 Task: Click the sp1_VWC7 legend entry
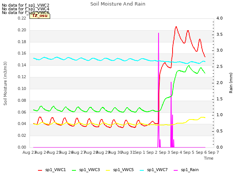click(154, 170)
